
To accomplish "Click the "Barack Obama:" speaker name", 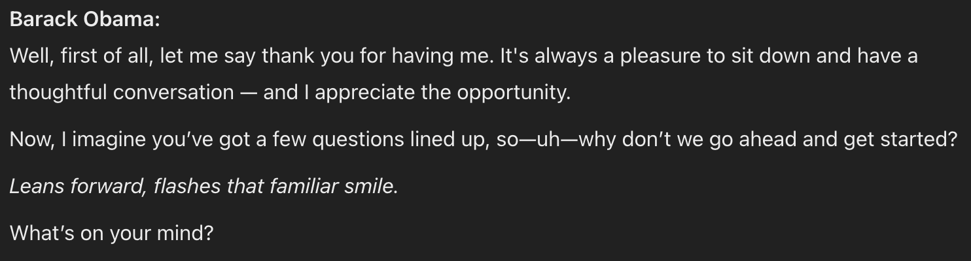I will point(84,20).
